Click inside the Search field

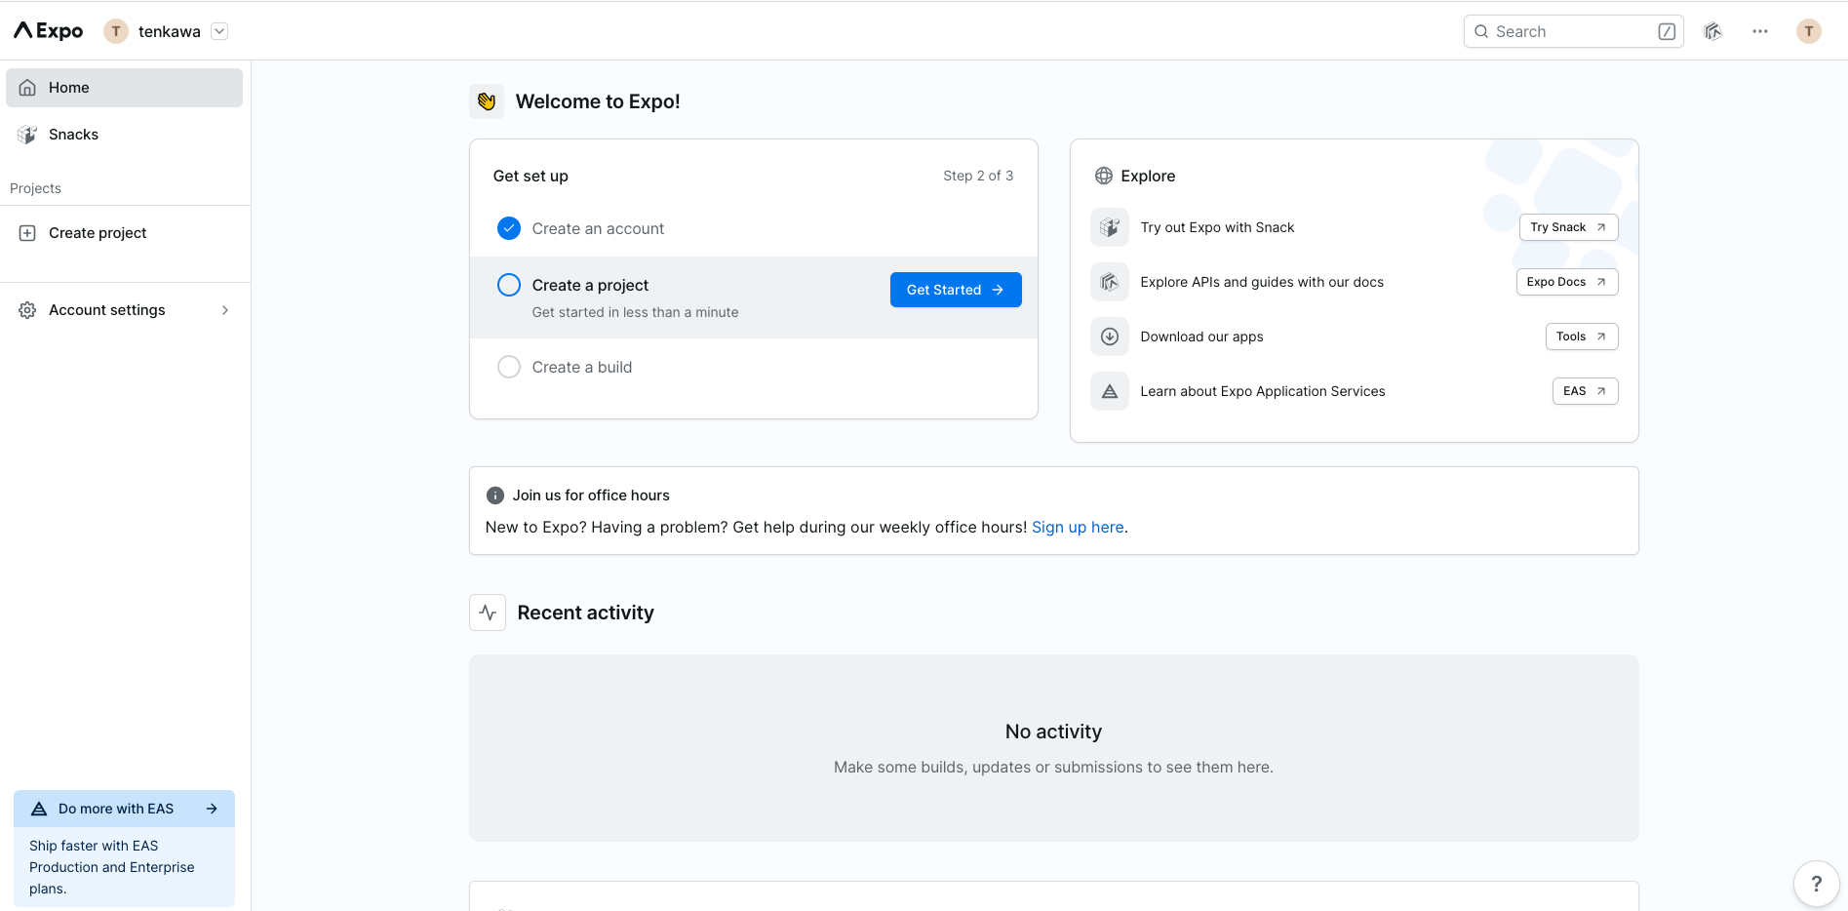pos(1560,30)
